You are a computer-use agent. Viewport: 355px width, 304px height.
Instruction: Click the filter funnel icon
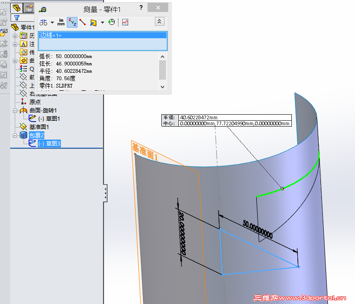[17, 18]
